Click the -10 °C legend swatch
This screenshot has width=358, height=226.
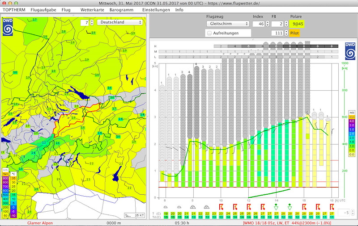[x=14, y=216]
